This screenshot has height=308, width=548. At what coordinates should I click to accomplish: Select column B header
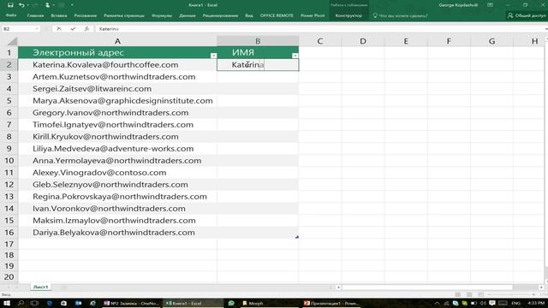click(x=258, y=41)
